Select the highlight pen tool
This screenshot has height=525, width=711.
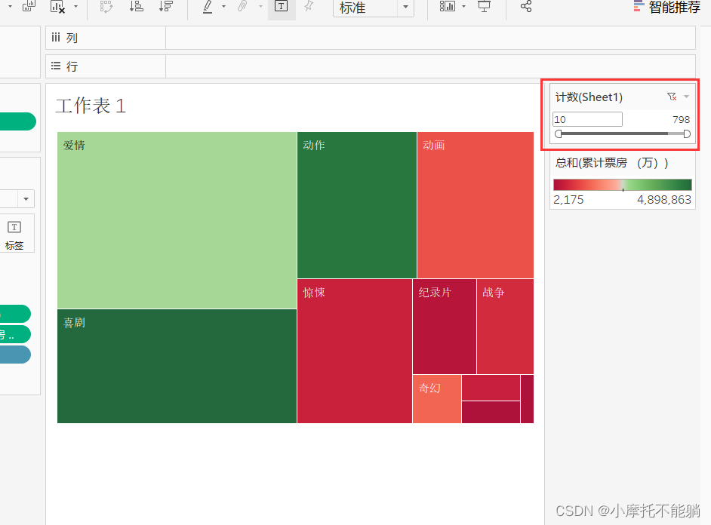(208, 6)
